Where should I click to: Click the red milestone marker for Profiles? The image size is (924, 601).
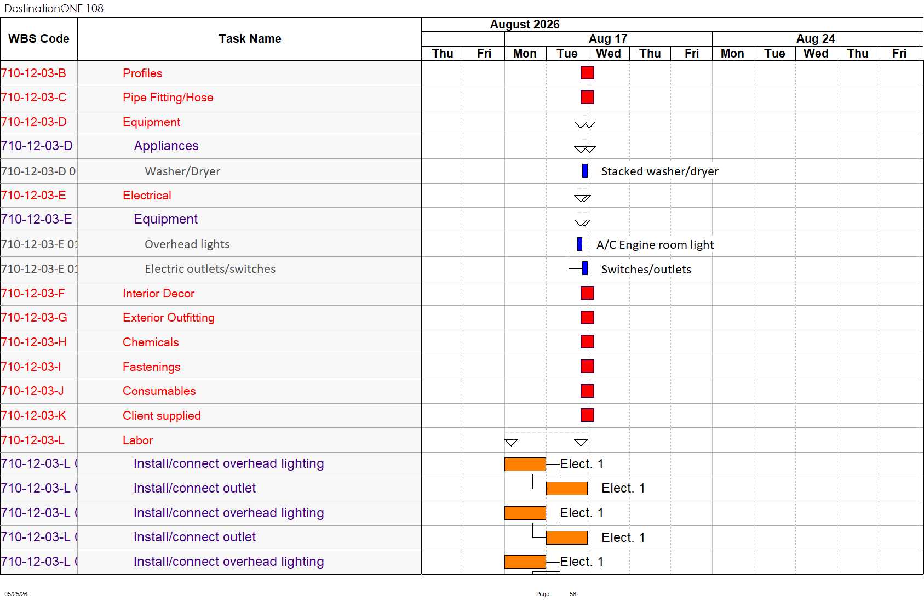(587, 73)
